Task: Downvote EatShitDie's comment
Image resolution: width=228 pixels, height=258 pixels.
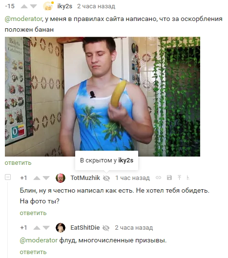Action: pyautogui.click(x=46, y=228)
